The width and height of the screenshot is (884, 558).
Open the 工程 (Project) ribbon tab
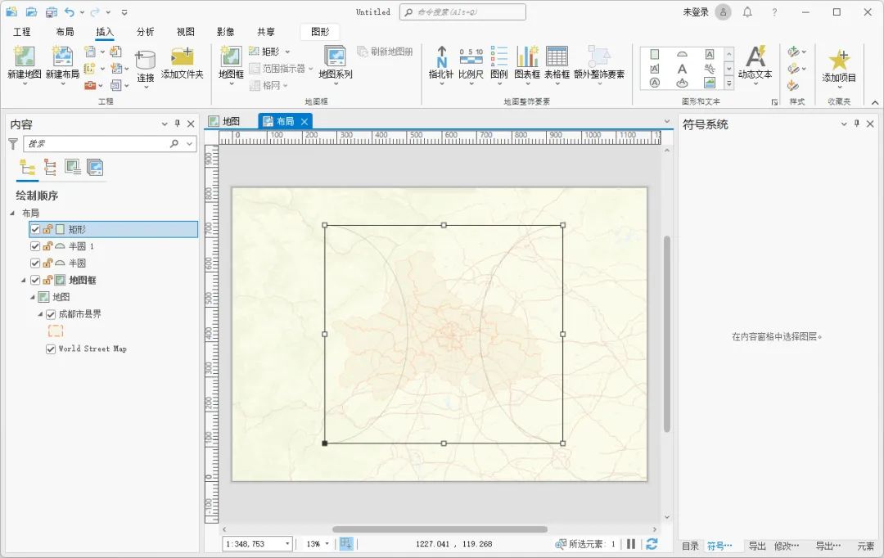pyautogui.click(x=22, y=32)
